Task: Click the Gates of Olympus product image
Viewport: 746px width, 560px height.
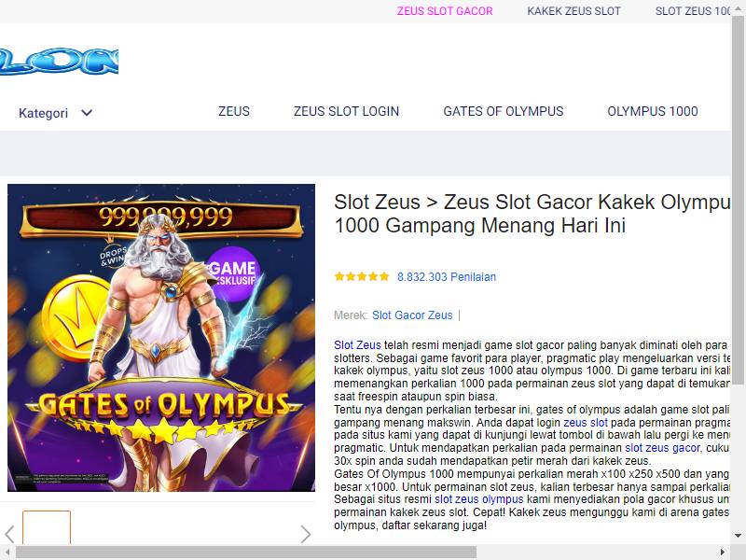Action: pos(161,338)
